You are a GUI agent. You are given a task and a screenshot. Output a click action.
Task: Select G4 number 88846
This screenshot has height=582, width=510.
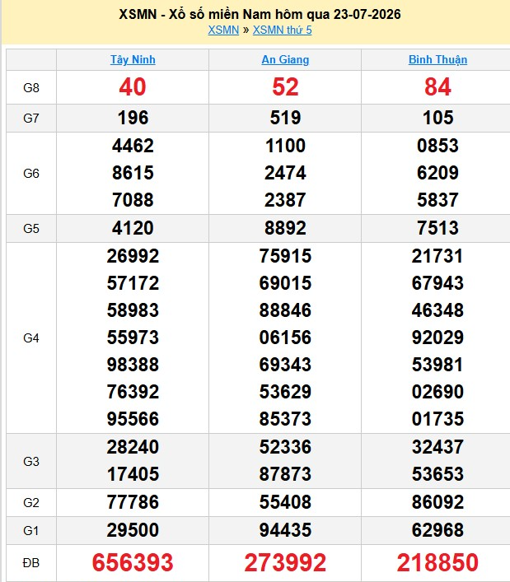(x=285, y=310)
